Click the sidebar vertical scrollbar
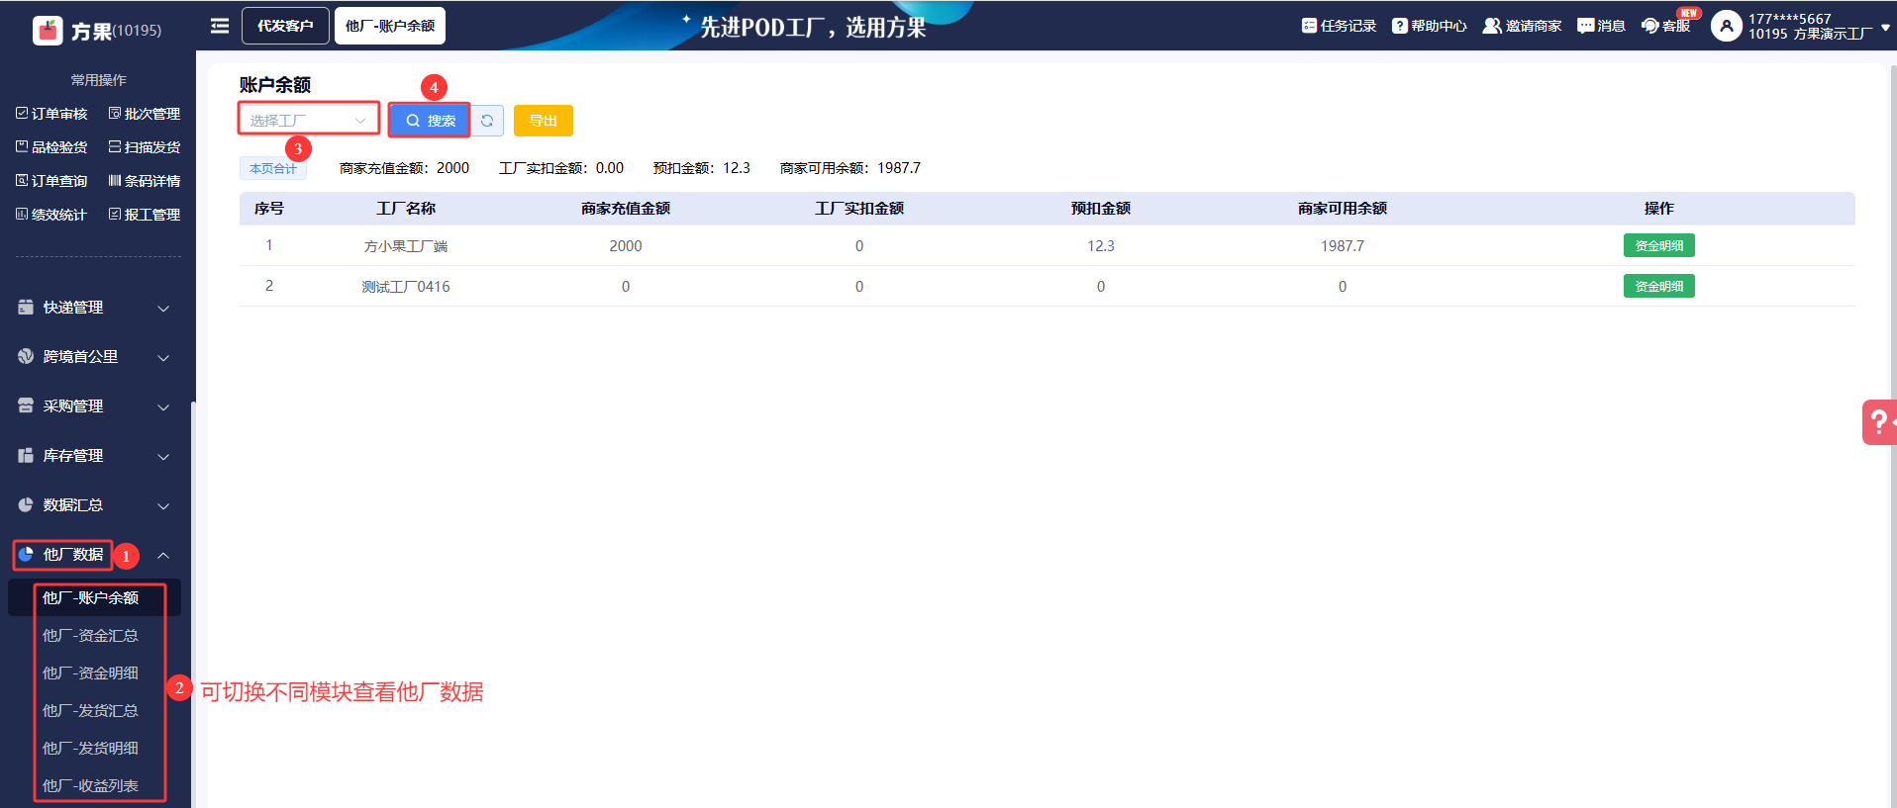The height and width of the screenshot is (808, 1897). coord(193,603)
